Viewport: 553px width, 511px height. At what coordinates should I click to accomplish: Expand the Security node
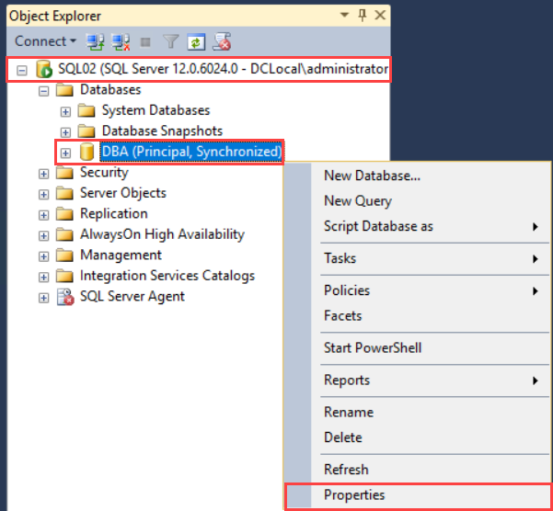(x=44, y=174)
